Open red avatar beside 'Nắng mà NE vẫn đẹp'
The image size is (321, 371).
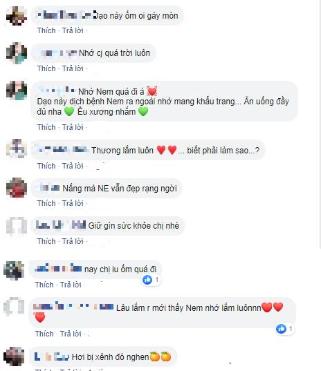pos(17,188)
